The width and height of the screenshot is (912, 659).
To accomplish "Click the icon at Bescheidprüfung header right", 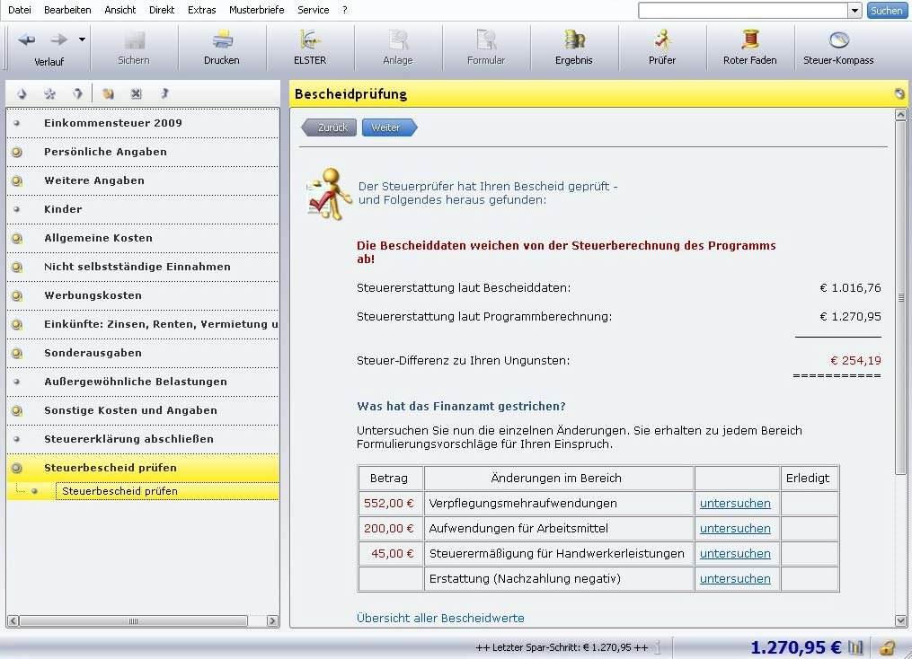I will point(899,93).
